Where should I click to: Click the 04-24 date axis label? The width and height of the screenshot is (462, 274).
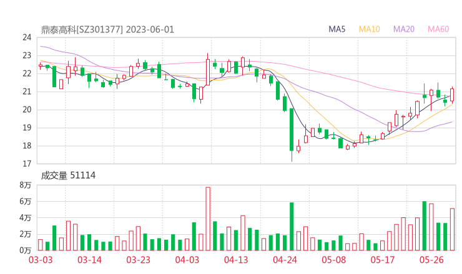coord(285,260)
